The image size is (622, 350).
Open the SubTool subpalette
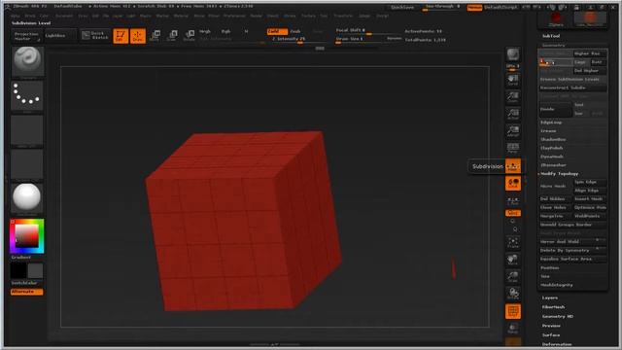pos(551,36)
